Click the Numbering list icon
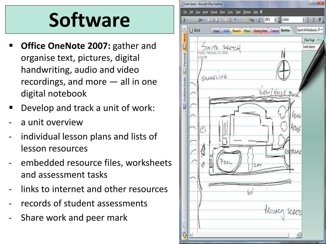Image resolution: width=326 pixels, height=244 pixels. [314, 20]
